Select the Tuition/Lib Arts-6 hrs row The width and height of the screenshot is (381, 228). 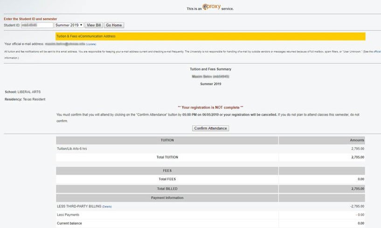tap(210, 149)
